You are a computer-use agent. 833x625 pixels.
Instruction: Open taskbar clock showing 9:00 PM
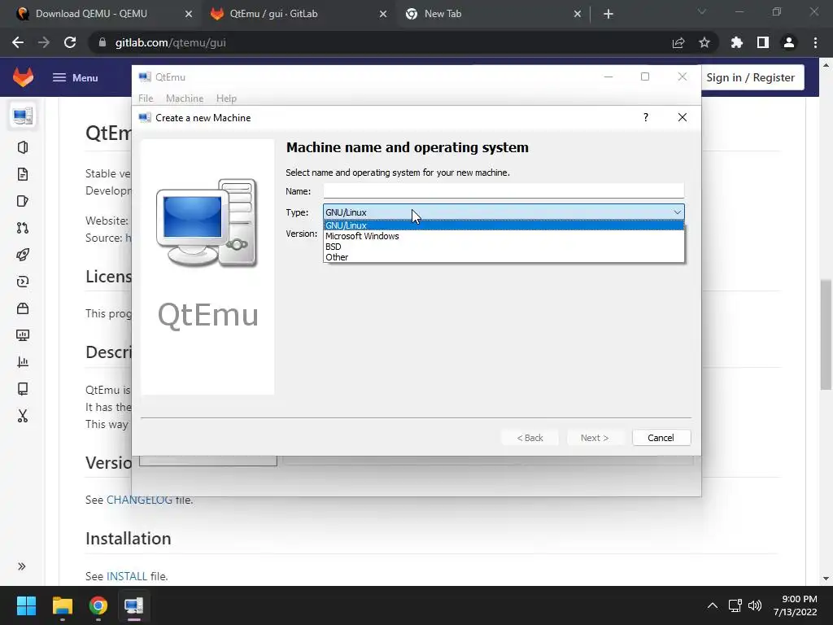(795, 605)
